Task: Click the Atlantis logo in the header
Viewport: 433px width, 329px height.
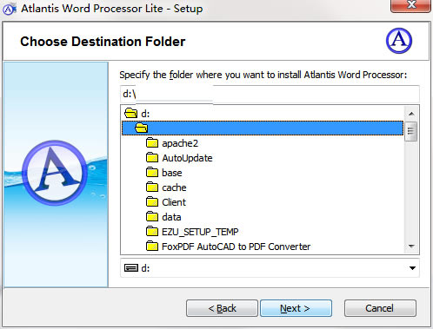Action: 399,41
